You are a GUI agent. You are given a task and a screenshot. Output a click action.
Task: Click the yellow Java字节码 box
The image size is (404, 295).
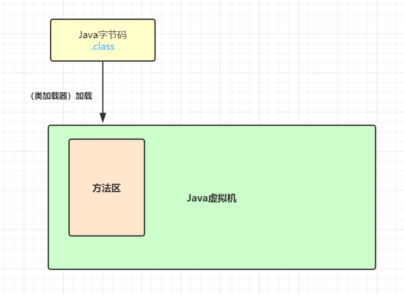pos(102,39)
